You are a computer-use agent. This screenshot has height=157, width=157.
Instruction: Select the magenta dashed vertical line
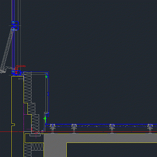click(x=24, y=117)
